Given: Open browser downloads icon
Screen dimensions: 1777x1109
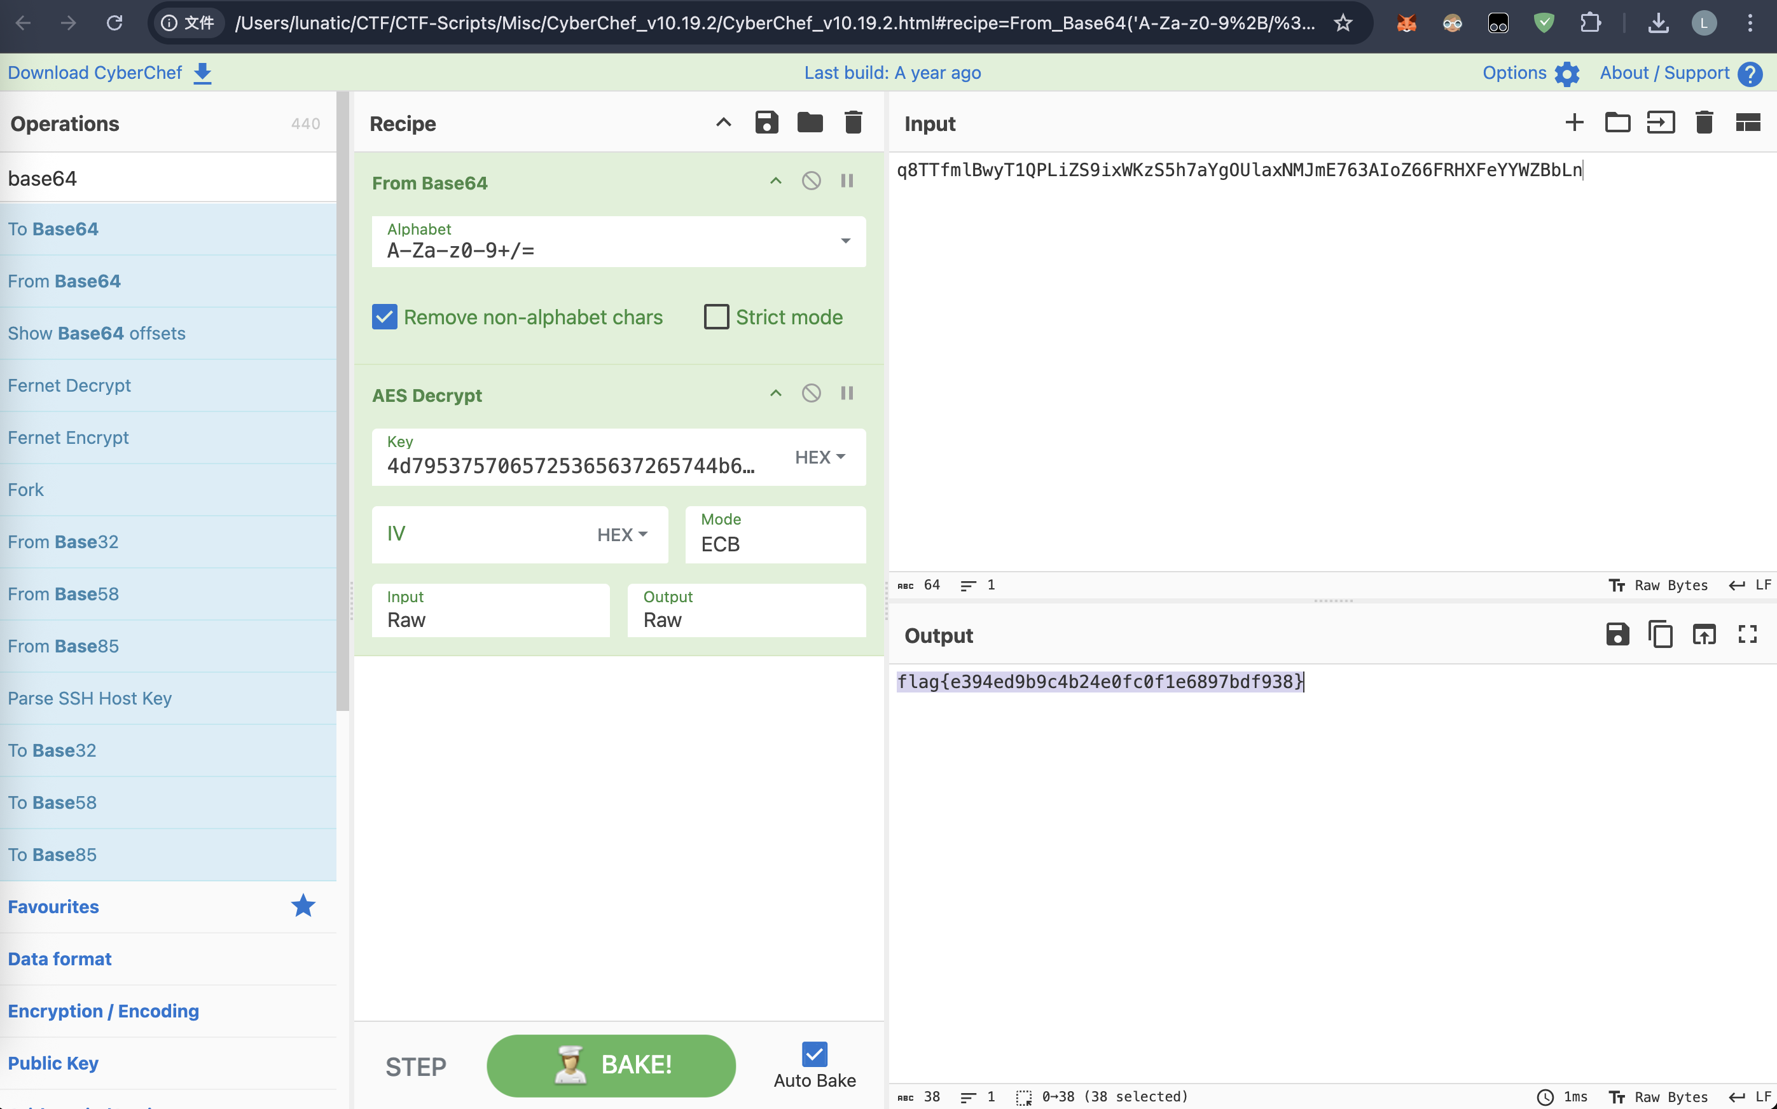Looking at the screenshot, I should click(1658, 23).
